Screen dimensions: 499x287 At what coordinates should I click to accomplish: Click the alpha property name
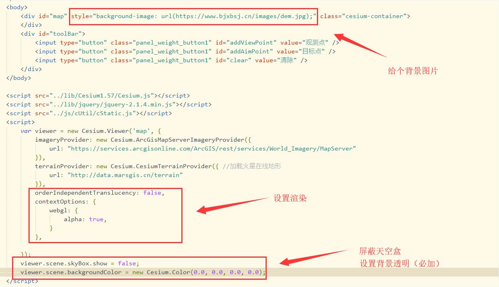[73, 219]
